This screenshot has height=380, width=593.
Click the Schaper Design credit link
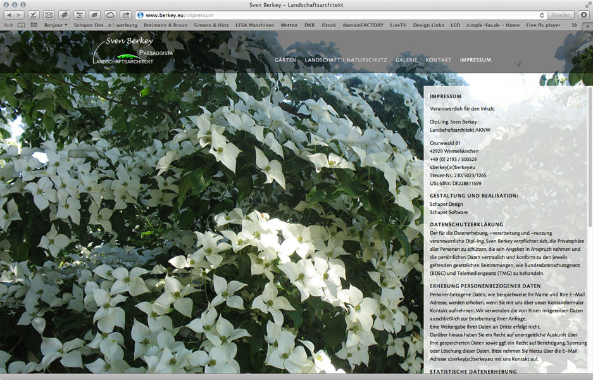[x=446, y=204]
